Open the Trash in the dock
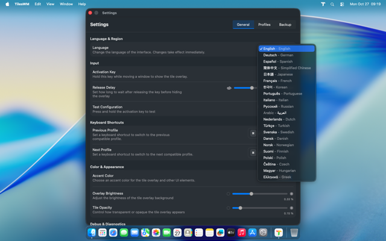The width and height of the screenshot is (386, 241). [294, 233]
